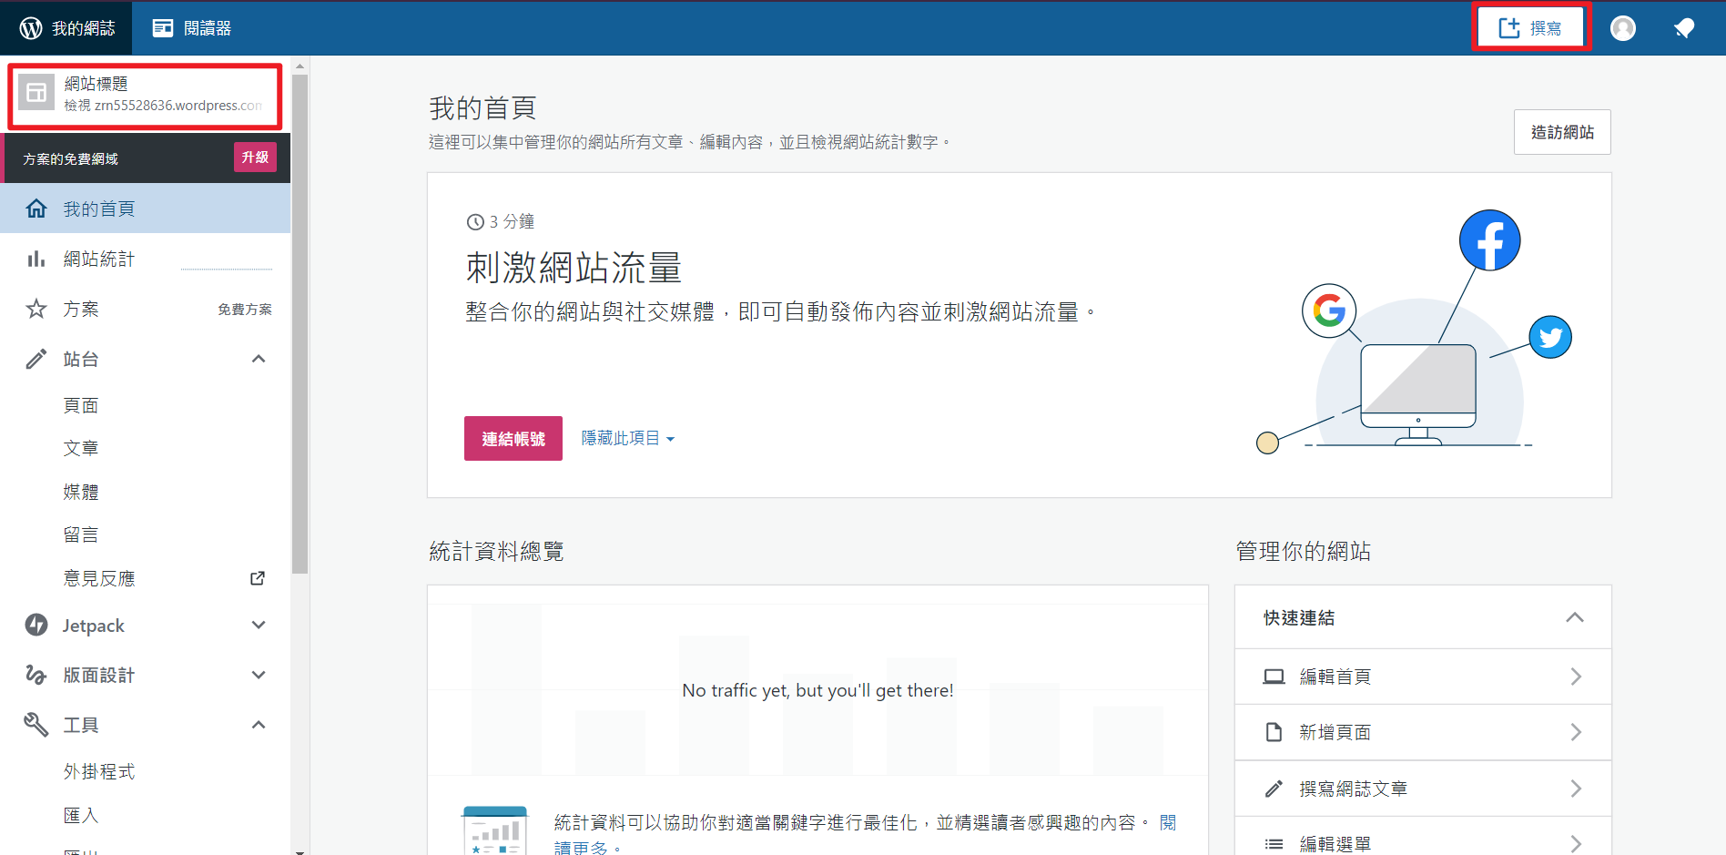Open 意見反應 external link icon
Screen dimensions: 1726x855
(258, 578)
